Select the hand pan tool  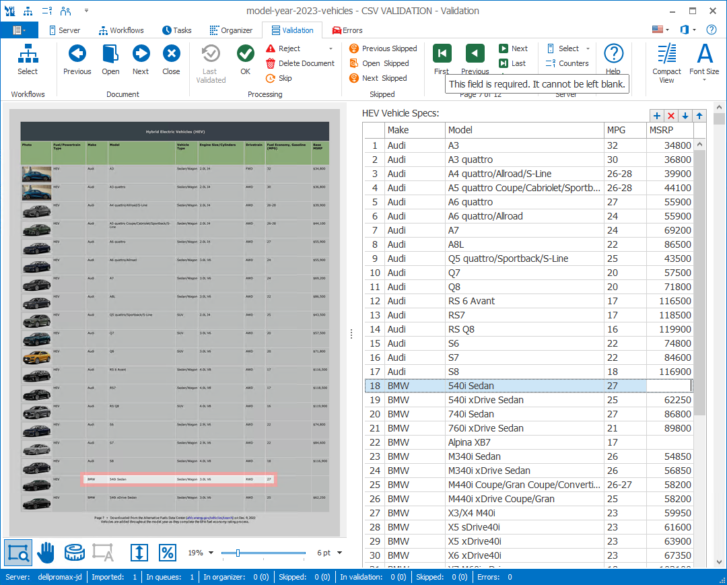(x=46, y=553)
